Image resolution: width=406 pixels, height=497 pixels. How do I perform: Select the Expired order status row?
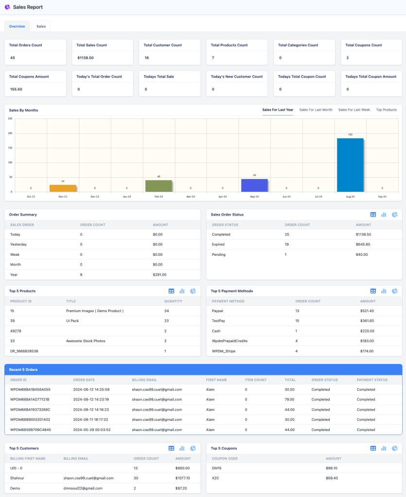[x=304, y=245]
